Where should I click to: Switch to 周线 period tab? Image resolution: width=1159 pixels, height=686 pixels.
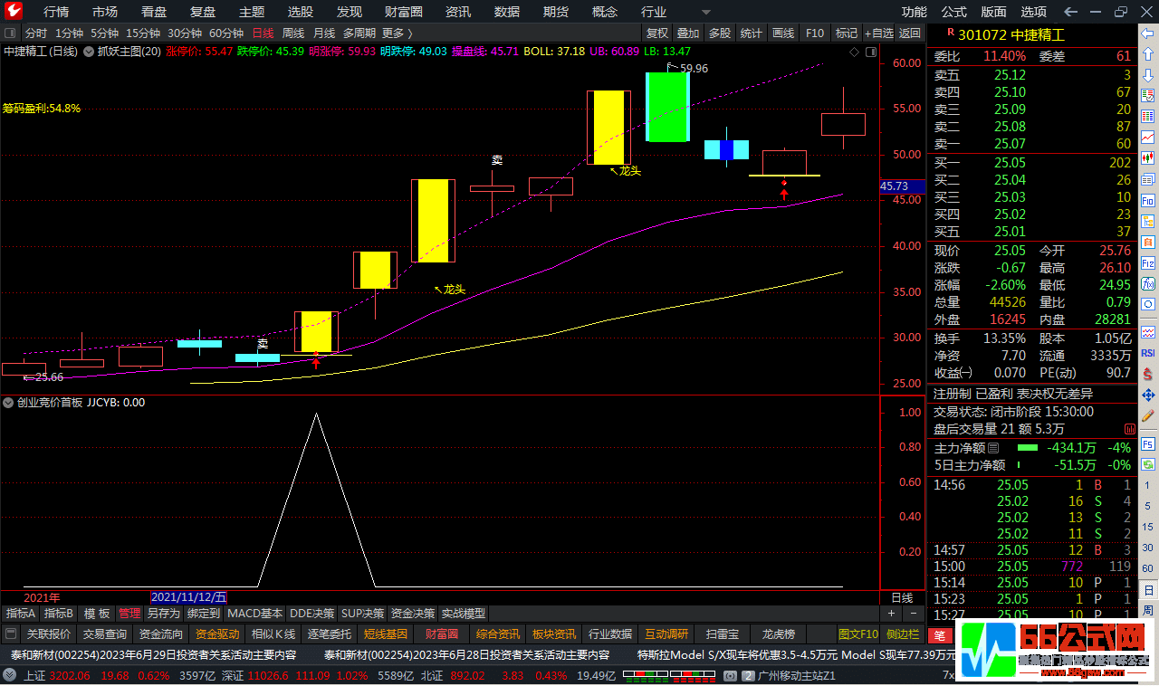click(x=292, y=33)
